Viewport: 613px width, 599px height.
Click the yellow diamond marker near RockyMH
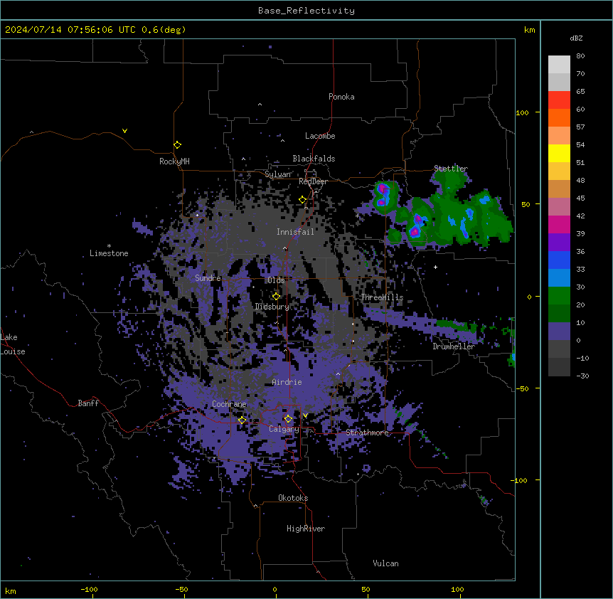(x=177, y=145)
